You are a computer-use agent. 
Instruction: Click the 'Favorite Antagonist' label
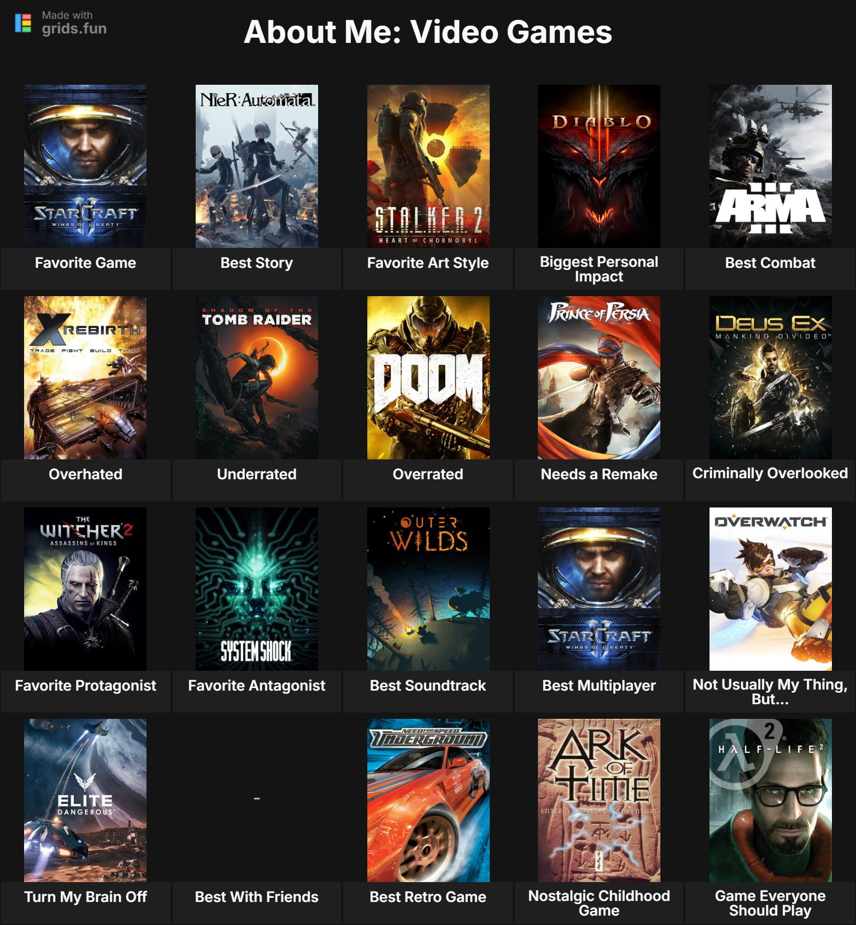pyautogui.click(x=257, y=685)
